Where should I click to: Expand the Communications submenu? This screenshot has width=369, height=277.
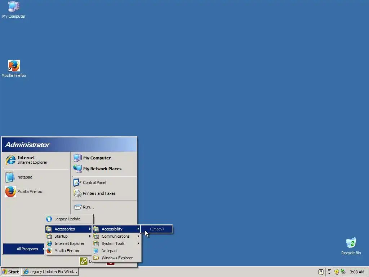(116, 236)
